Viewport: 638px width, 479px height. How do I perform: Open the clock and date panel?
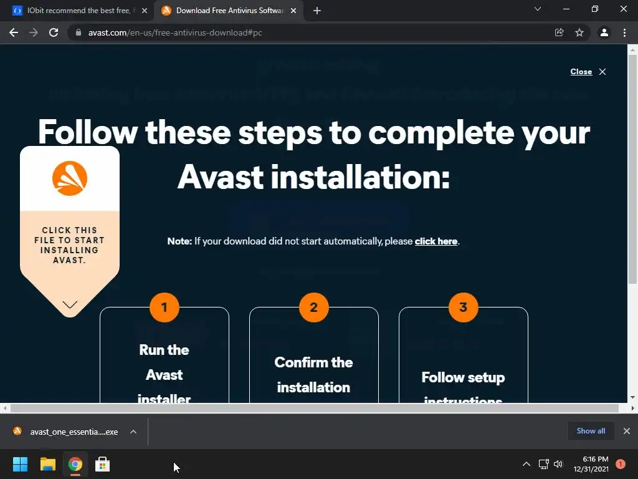(x=591, y=464)
